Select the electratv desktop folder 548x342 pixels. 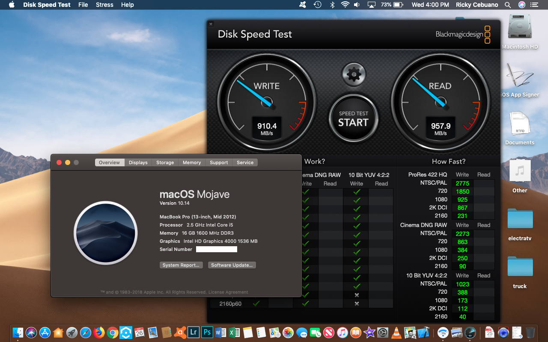pyautogui.click(x=520, y=224)
